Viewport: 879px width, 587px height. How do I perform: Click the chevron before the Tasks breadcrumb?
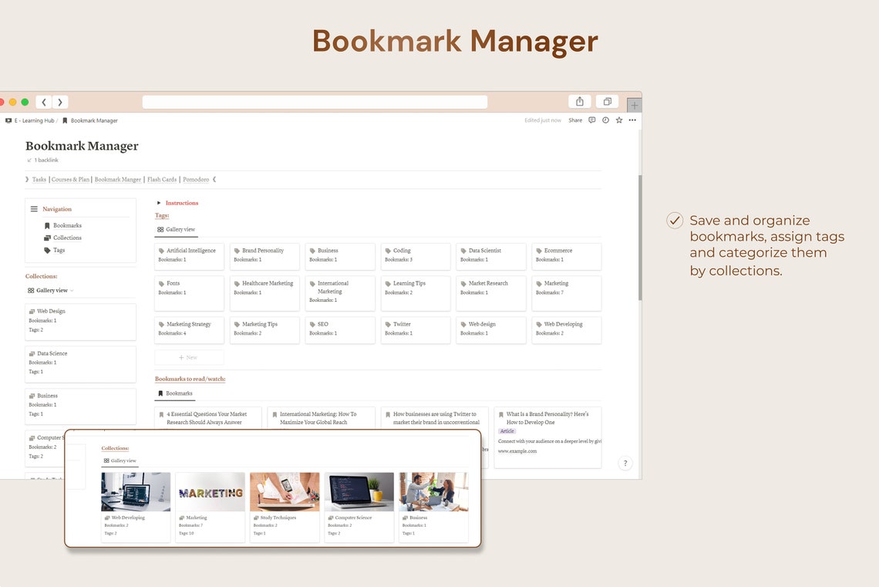click(25, 179)
